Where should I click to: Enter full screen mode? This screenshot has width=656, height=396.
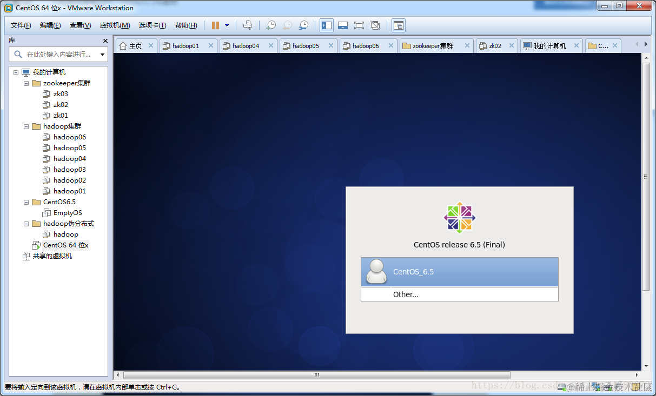[x=359, y=25]
